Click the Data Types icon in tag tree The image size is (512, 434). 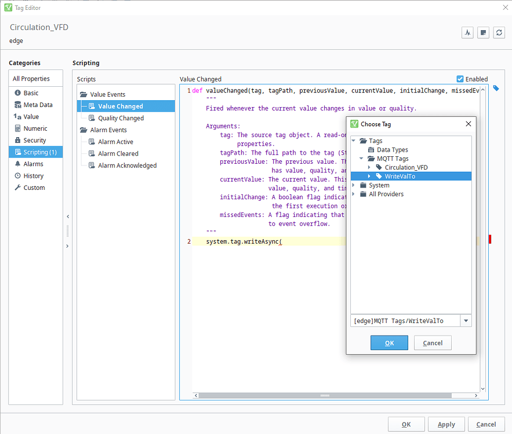click(x=371, y=150)
